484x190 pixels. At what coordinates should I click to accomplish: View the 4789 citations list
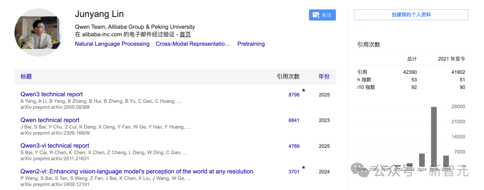pyautogui.click(x=294, y=146)
